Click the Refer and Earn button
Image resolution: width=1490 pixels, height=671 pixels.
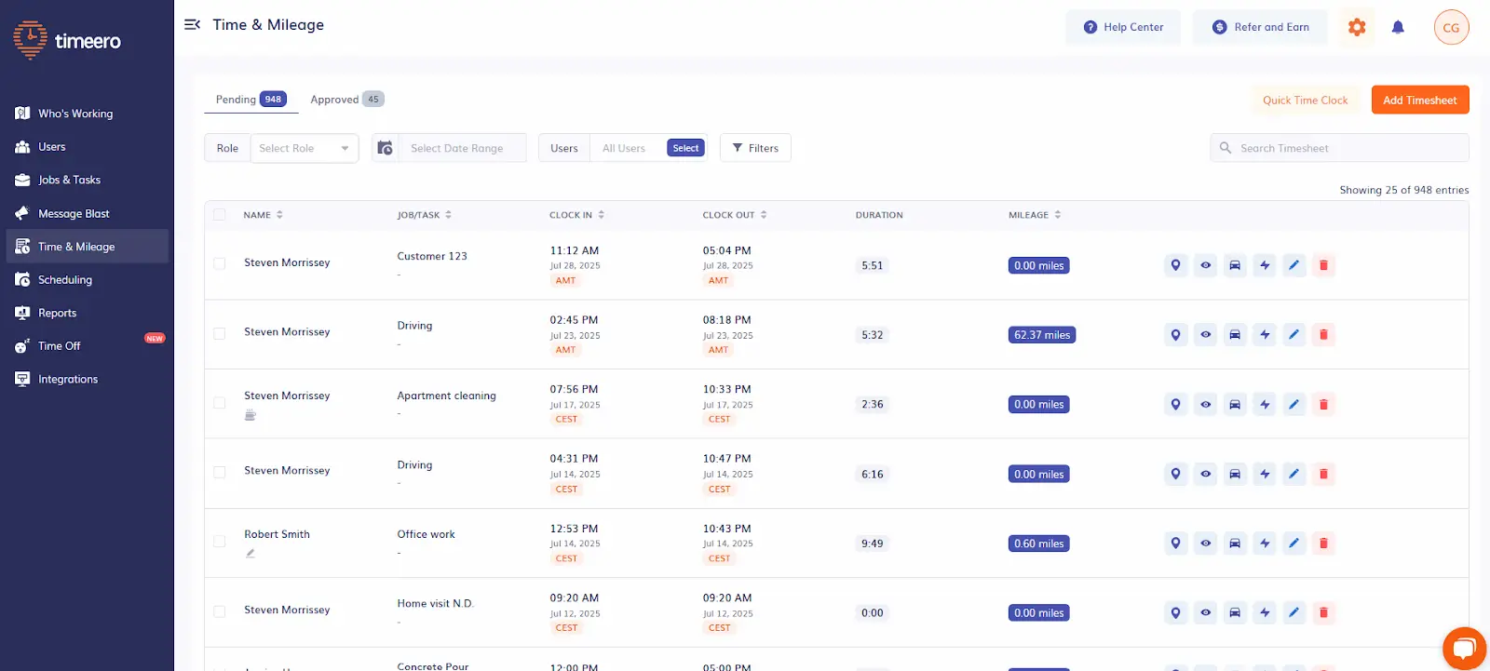(1261, 28)
